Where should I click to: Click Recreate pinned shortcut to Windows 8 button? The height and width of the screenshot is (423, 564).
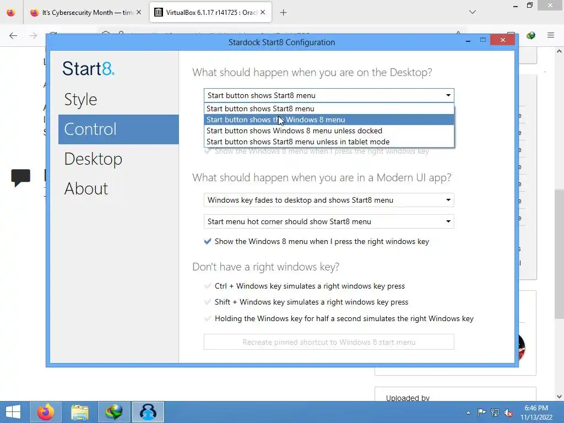[329, 342]
